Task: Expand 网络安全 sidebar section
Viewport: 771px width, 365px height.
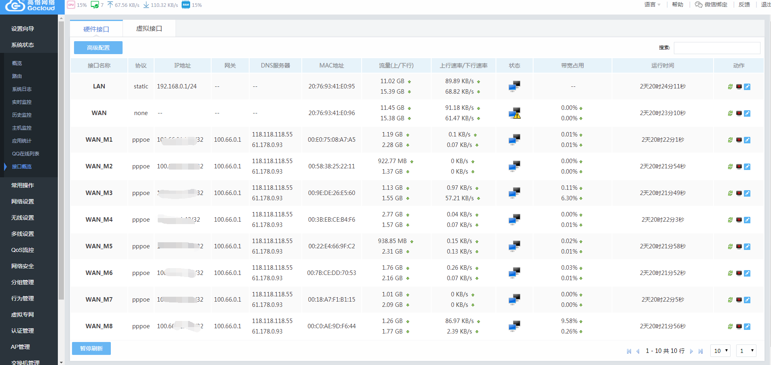Action: point(23,266)
